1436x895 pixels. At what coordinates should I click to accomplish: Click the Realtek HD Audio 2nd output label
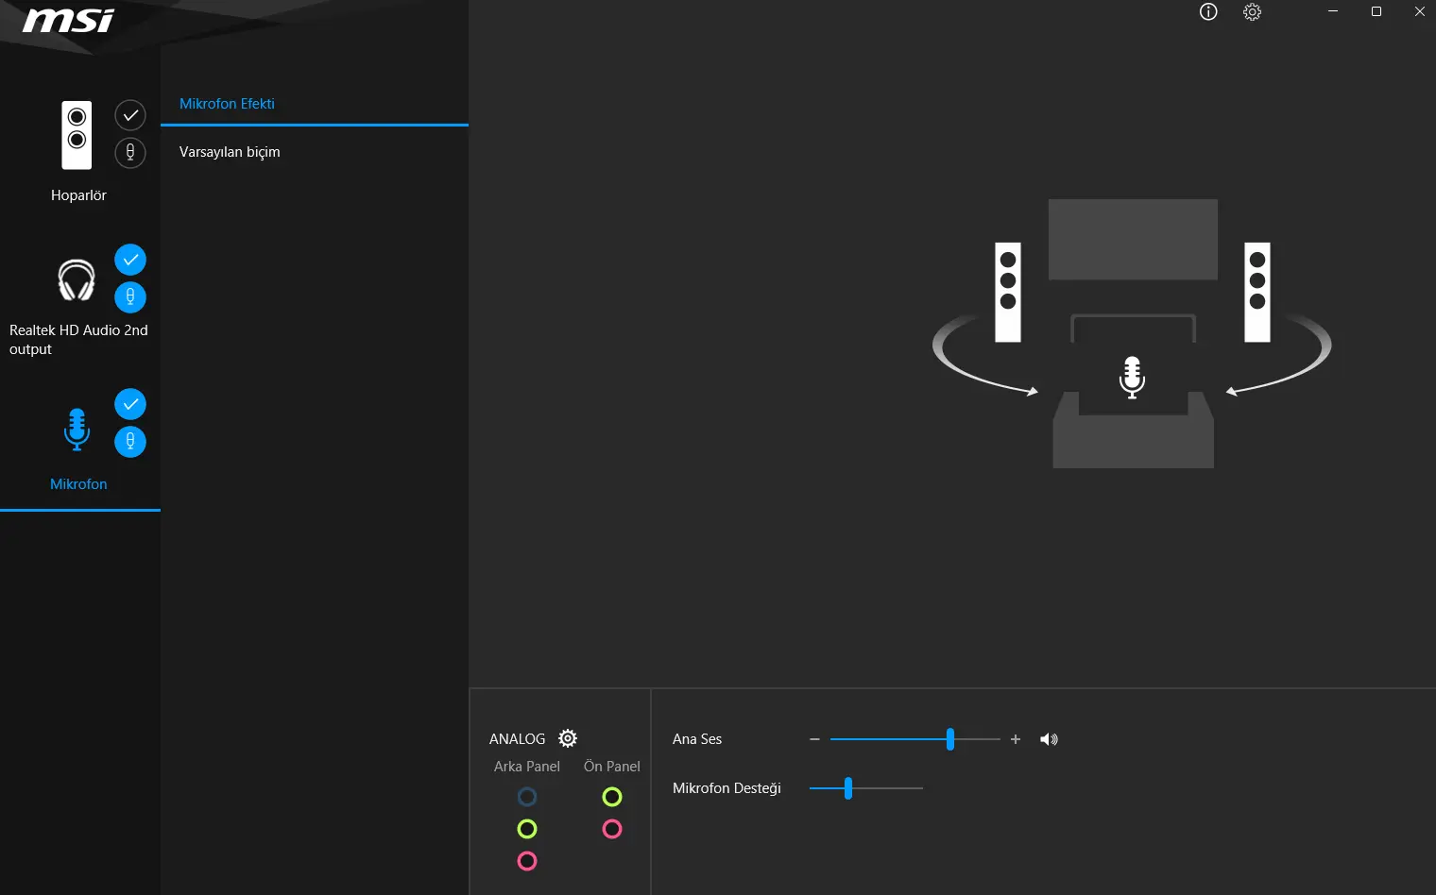(x=78, y=340)
